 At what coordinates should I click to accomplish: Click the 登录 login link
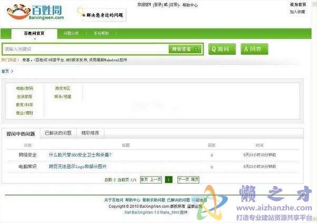pyautogui.click(x=157, y=5)
